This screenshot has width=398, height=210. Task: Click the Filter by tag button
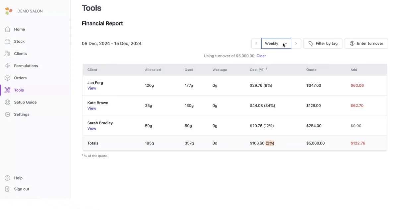click(x=323, y=43)
